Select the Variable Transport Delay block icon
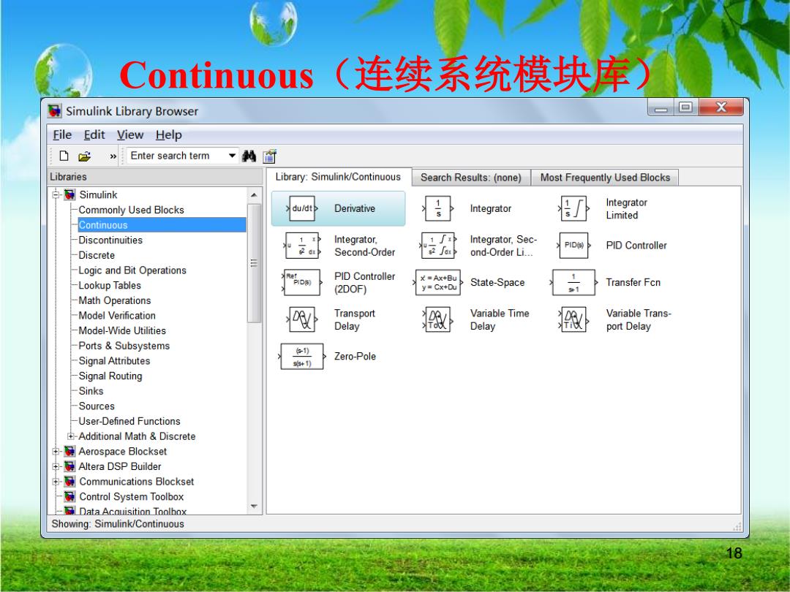790x592 pixels. [x=573, y=319]
